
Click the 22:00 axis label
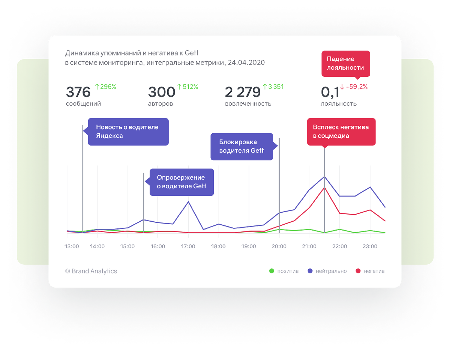click(x=339, y=246)
